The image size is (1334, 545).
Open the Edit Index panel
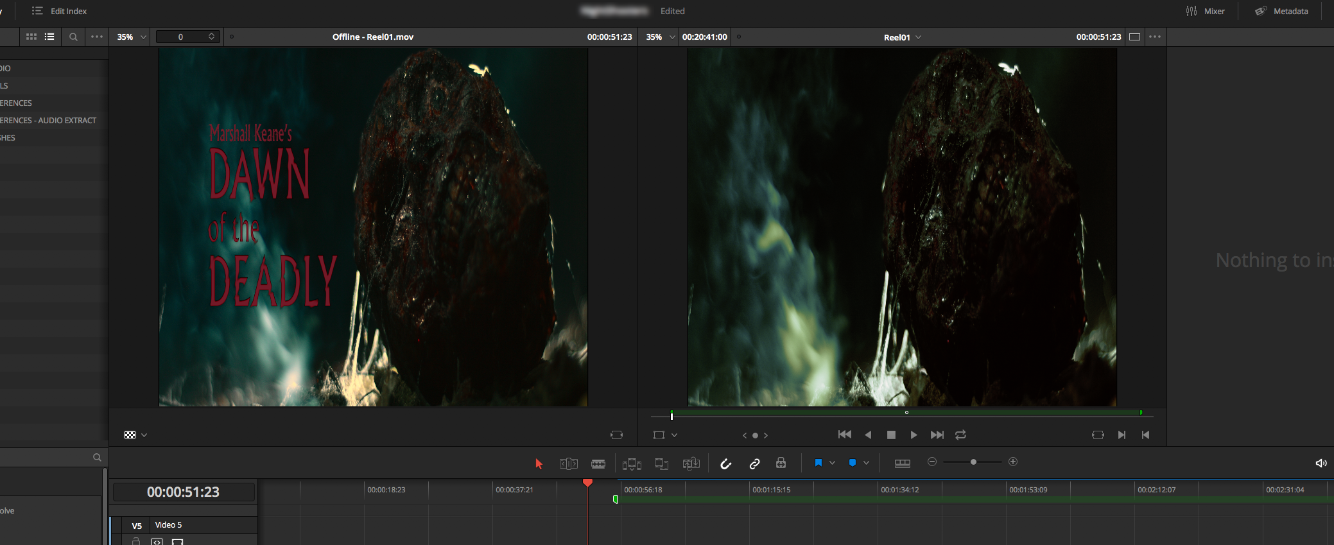(59, 11)
